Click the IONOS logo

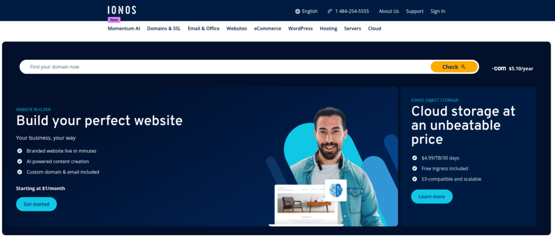click(122, 10)
